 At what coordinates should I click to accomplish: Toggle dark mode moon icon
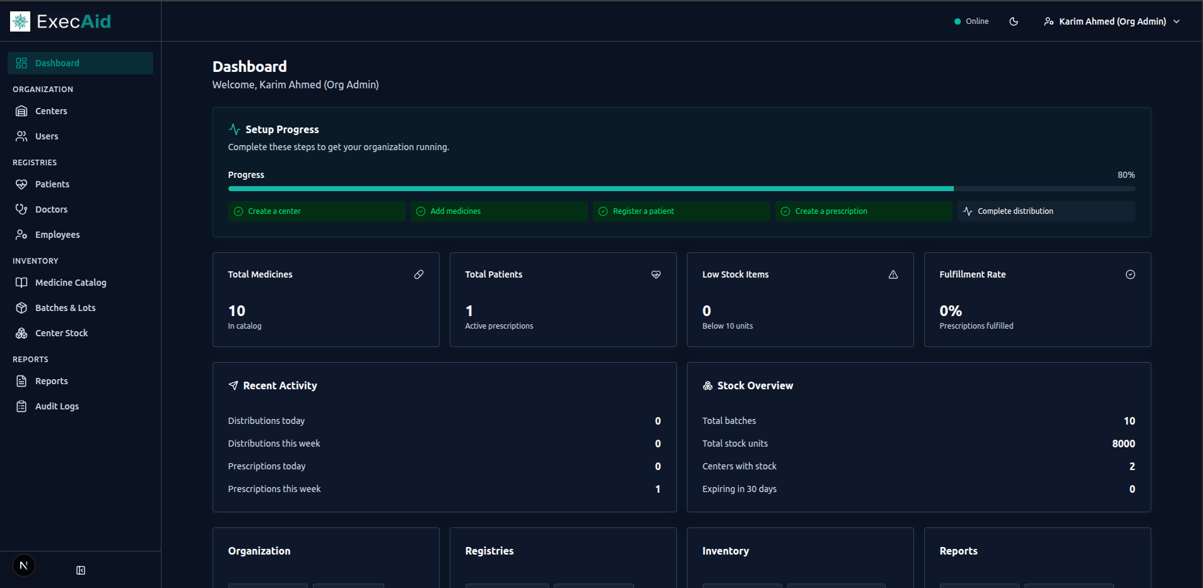click(1014, 21)
